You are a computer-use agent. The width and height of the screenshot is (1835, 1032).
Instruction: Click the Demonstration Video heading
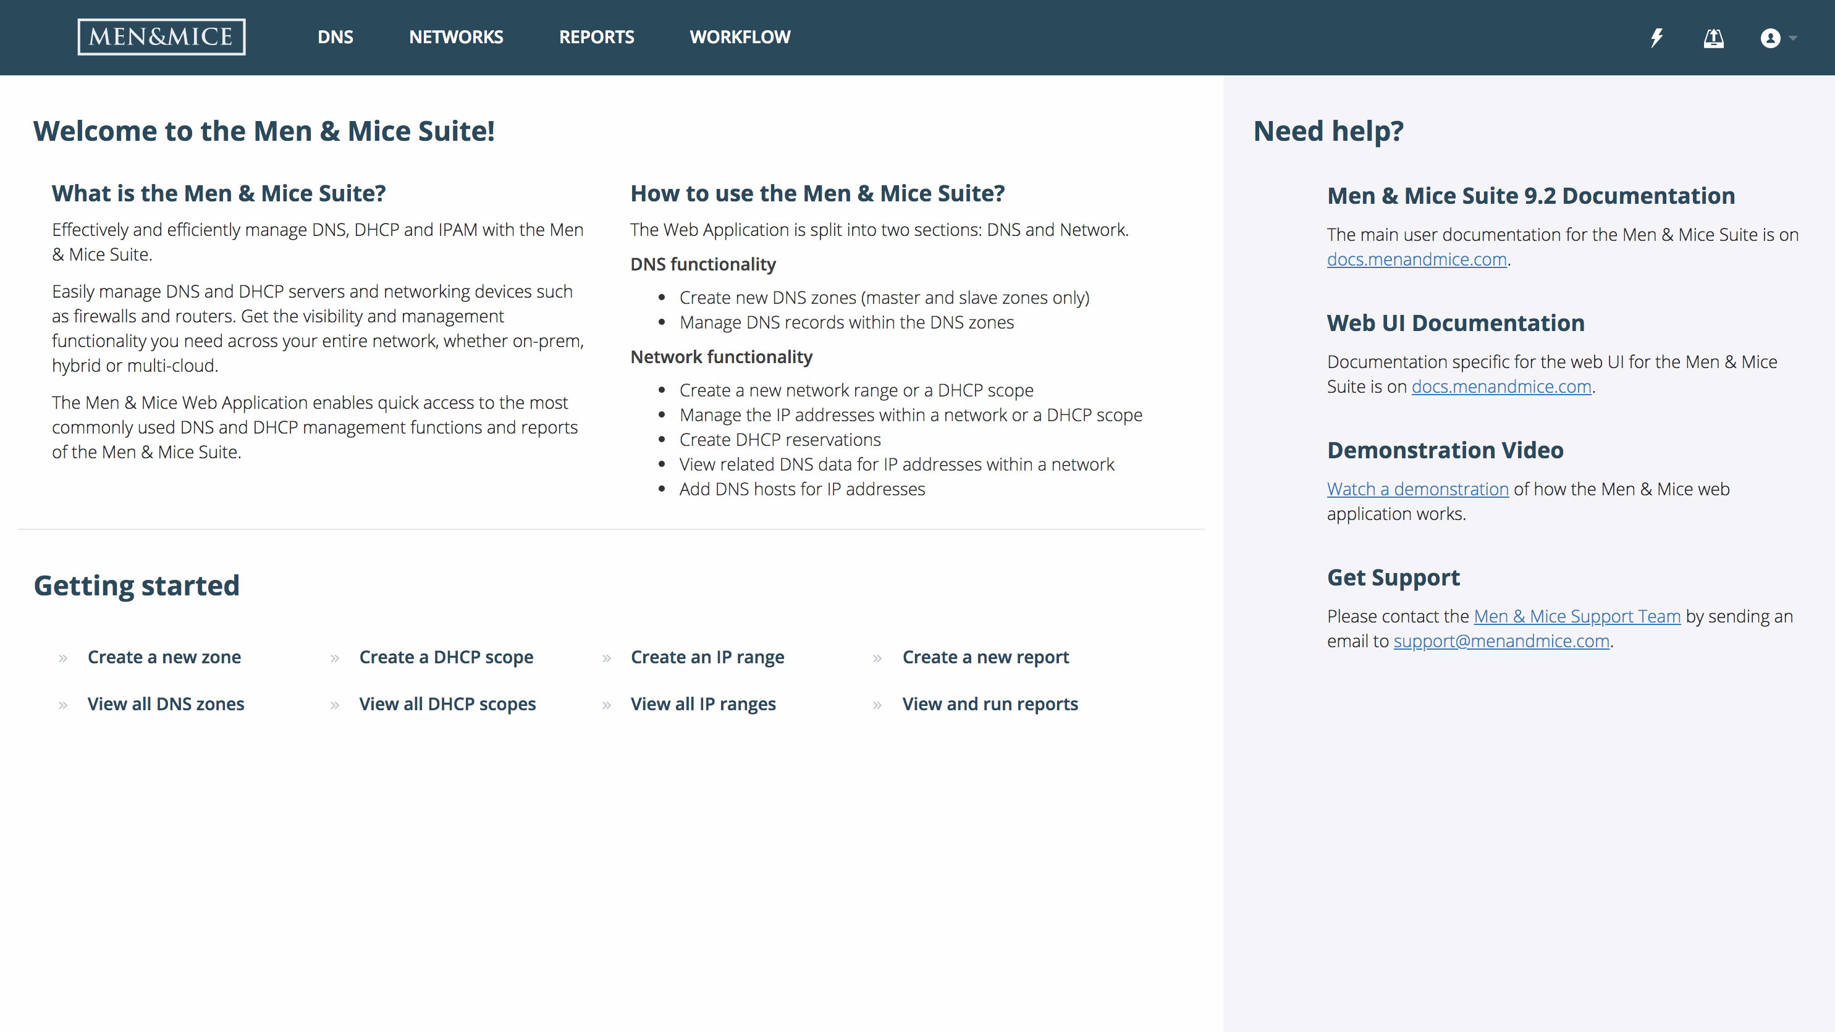1445,450
